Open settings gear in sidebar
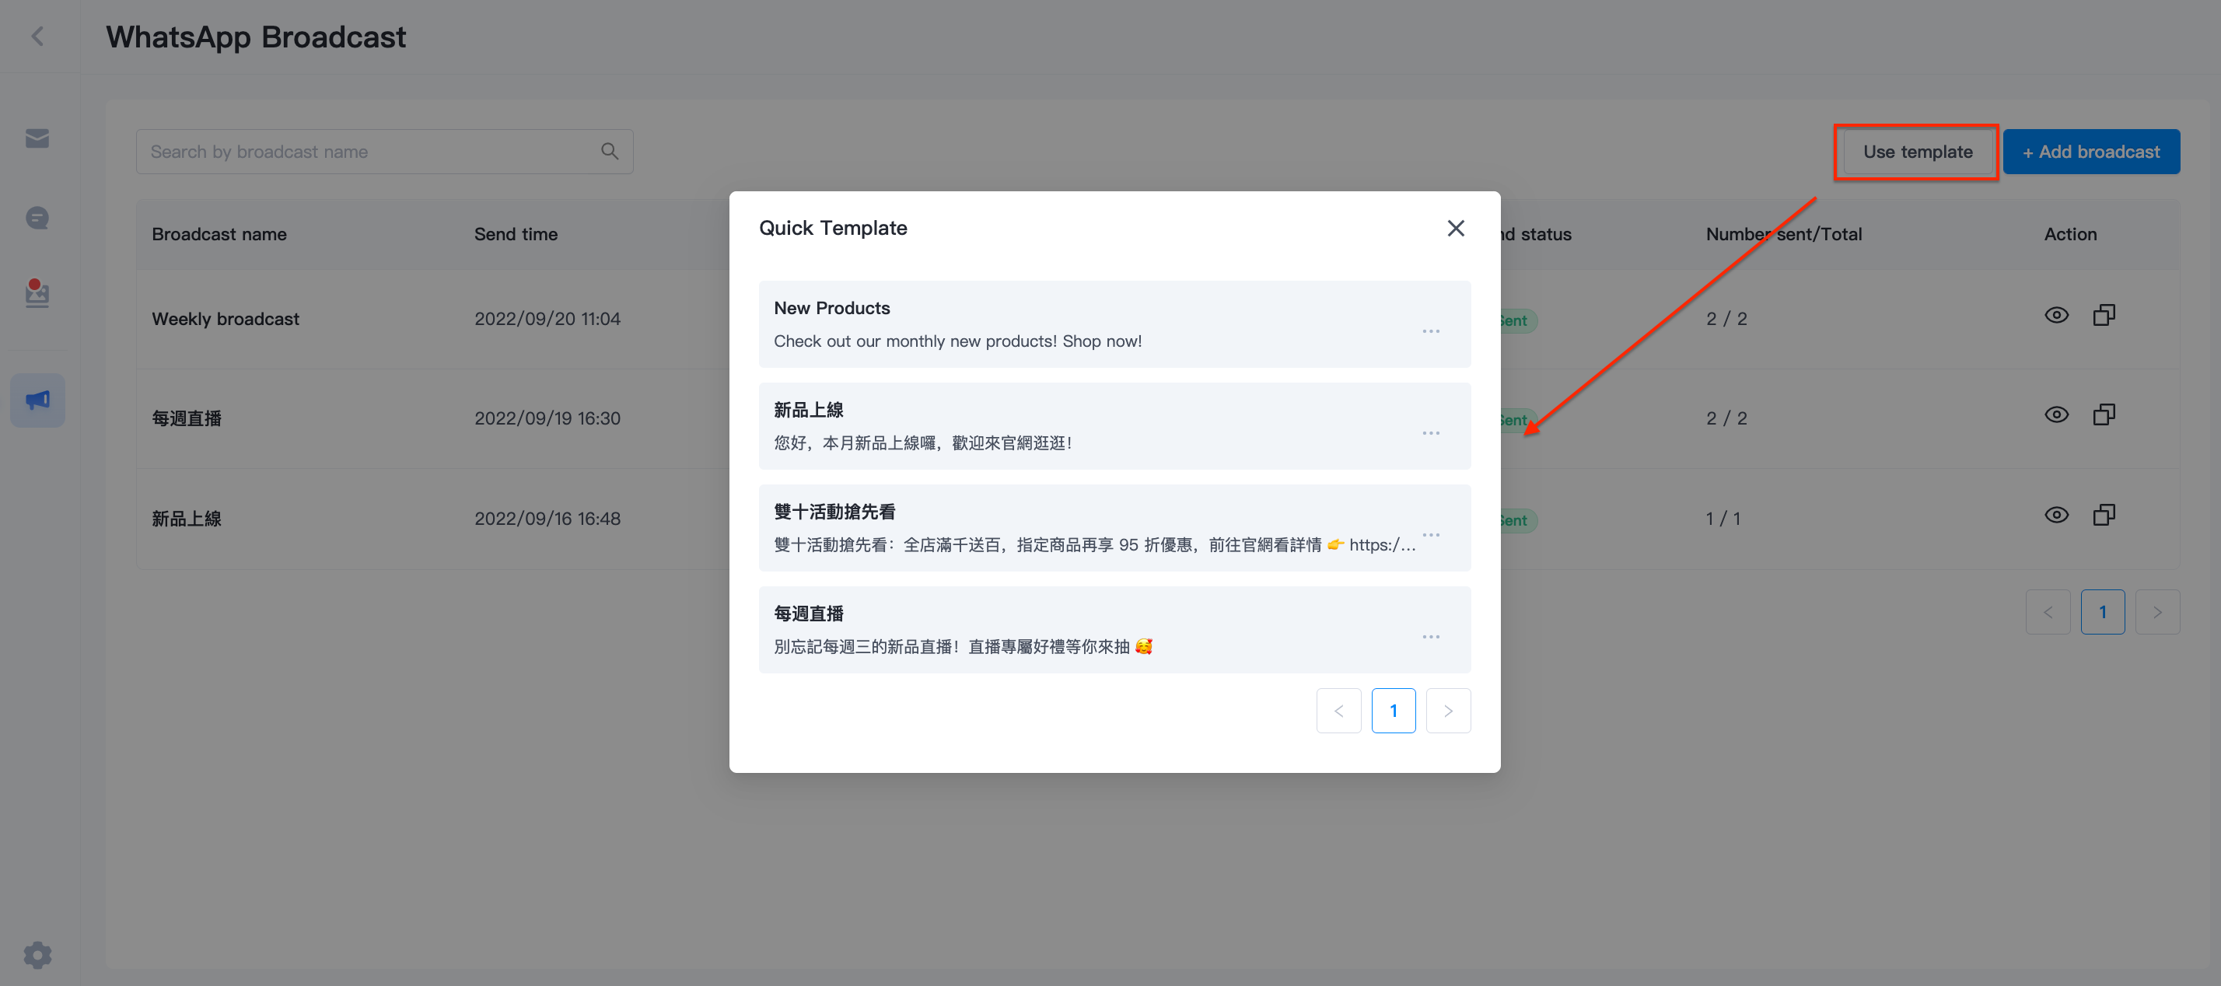Screen dimensions: 2221x986 tap(37, 955)
